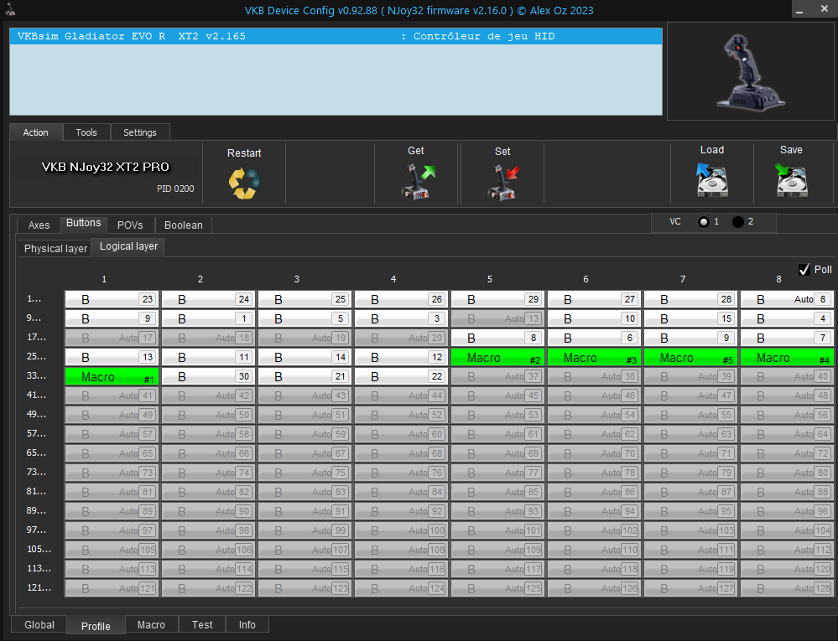The width and height of the screenshot is (838, 641).
Task: Open the button cell mapped to 7
Action: [787, 338]
